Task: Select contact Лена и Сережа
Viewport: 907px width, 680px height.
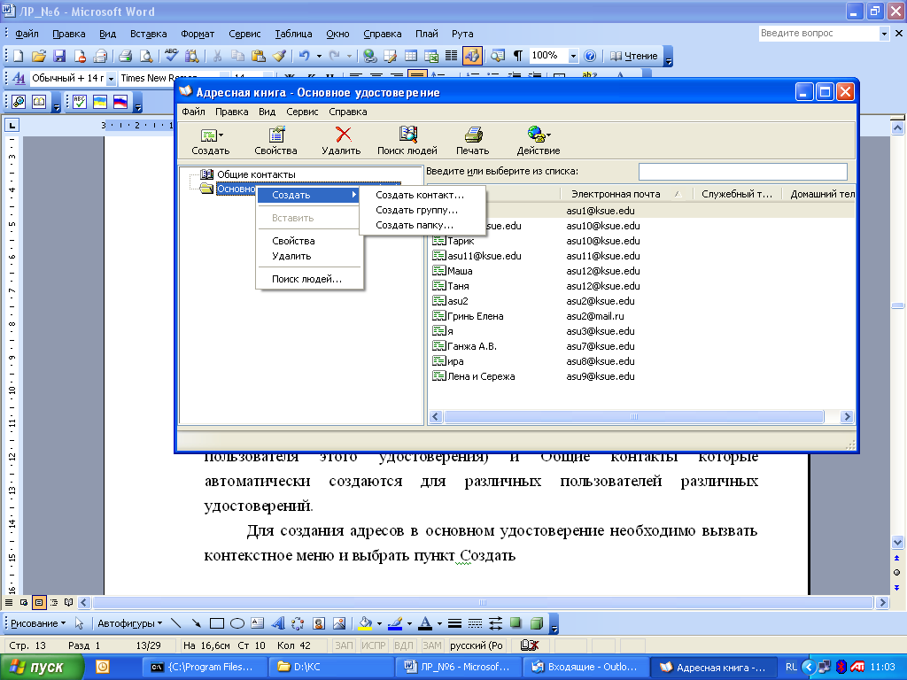Action: click(x=481, y=375)
